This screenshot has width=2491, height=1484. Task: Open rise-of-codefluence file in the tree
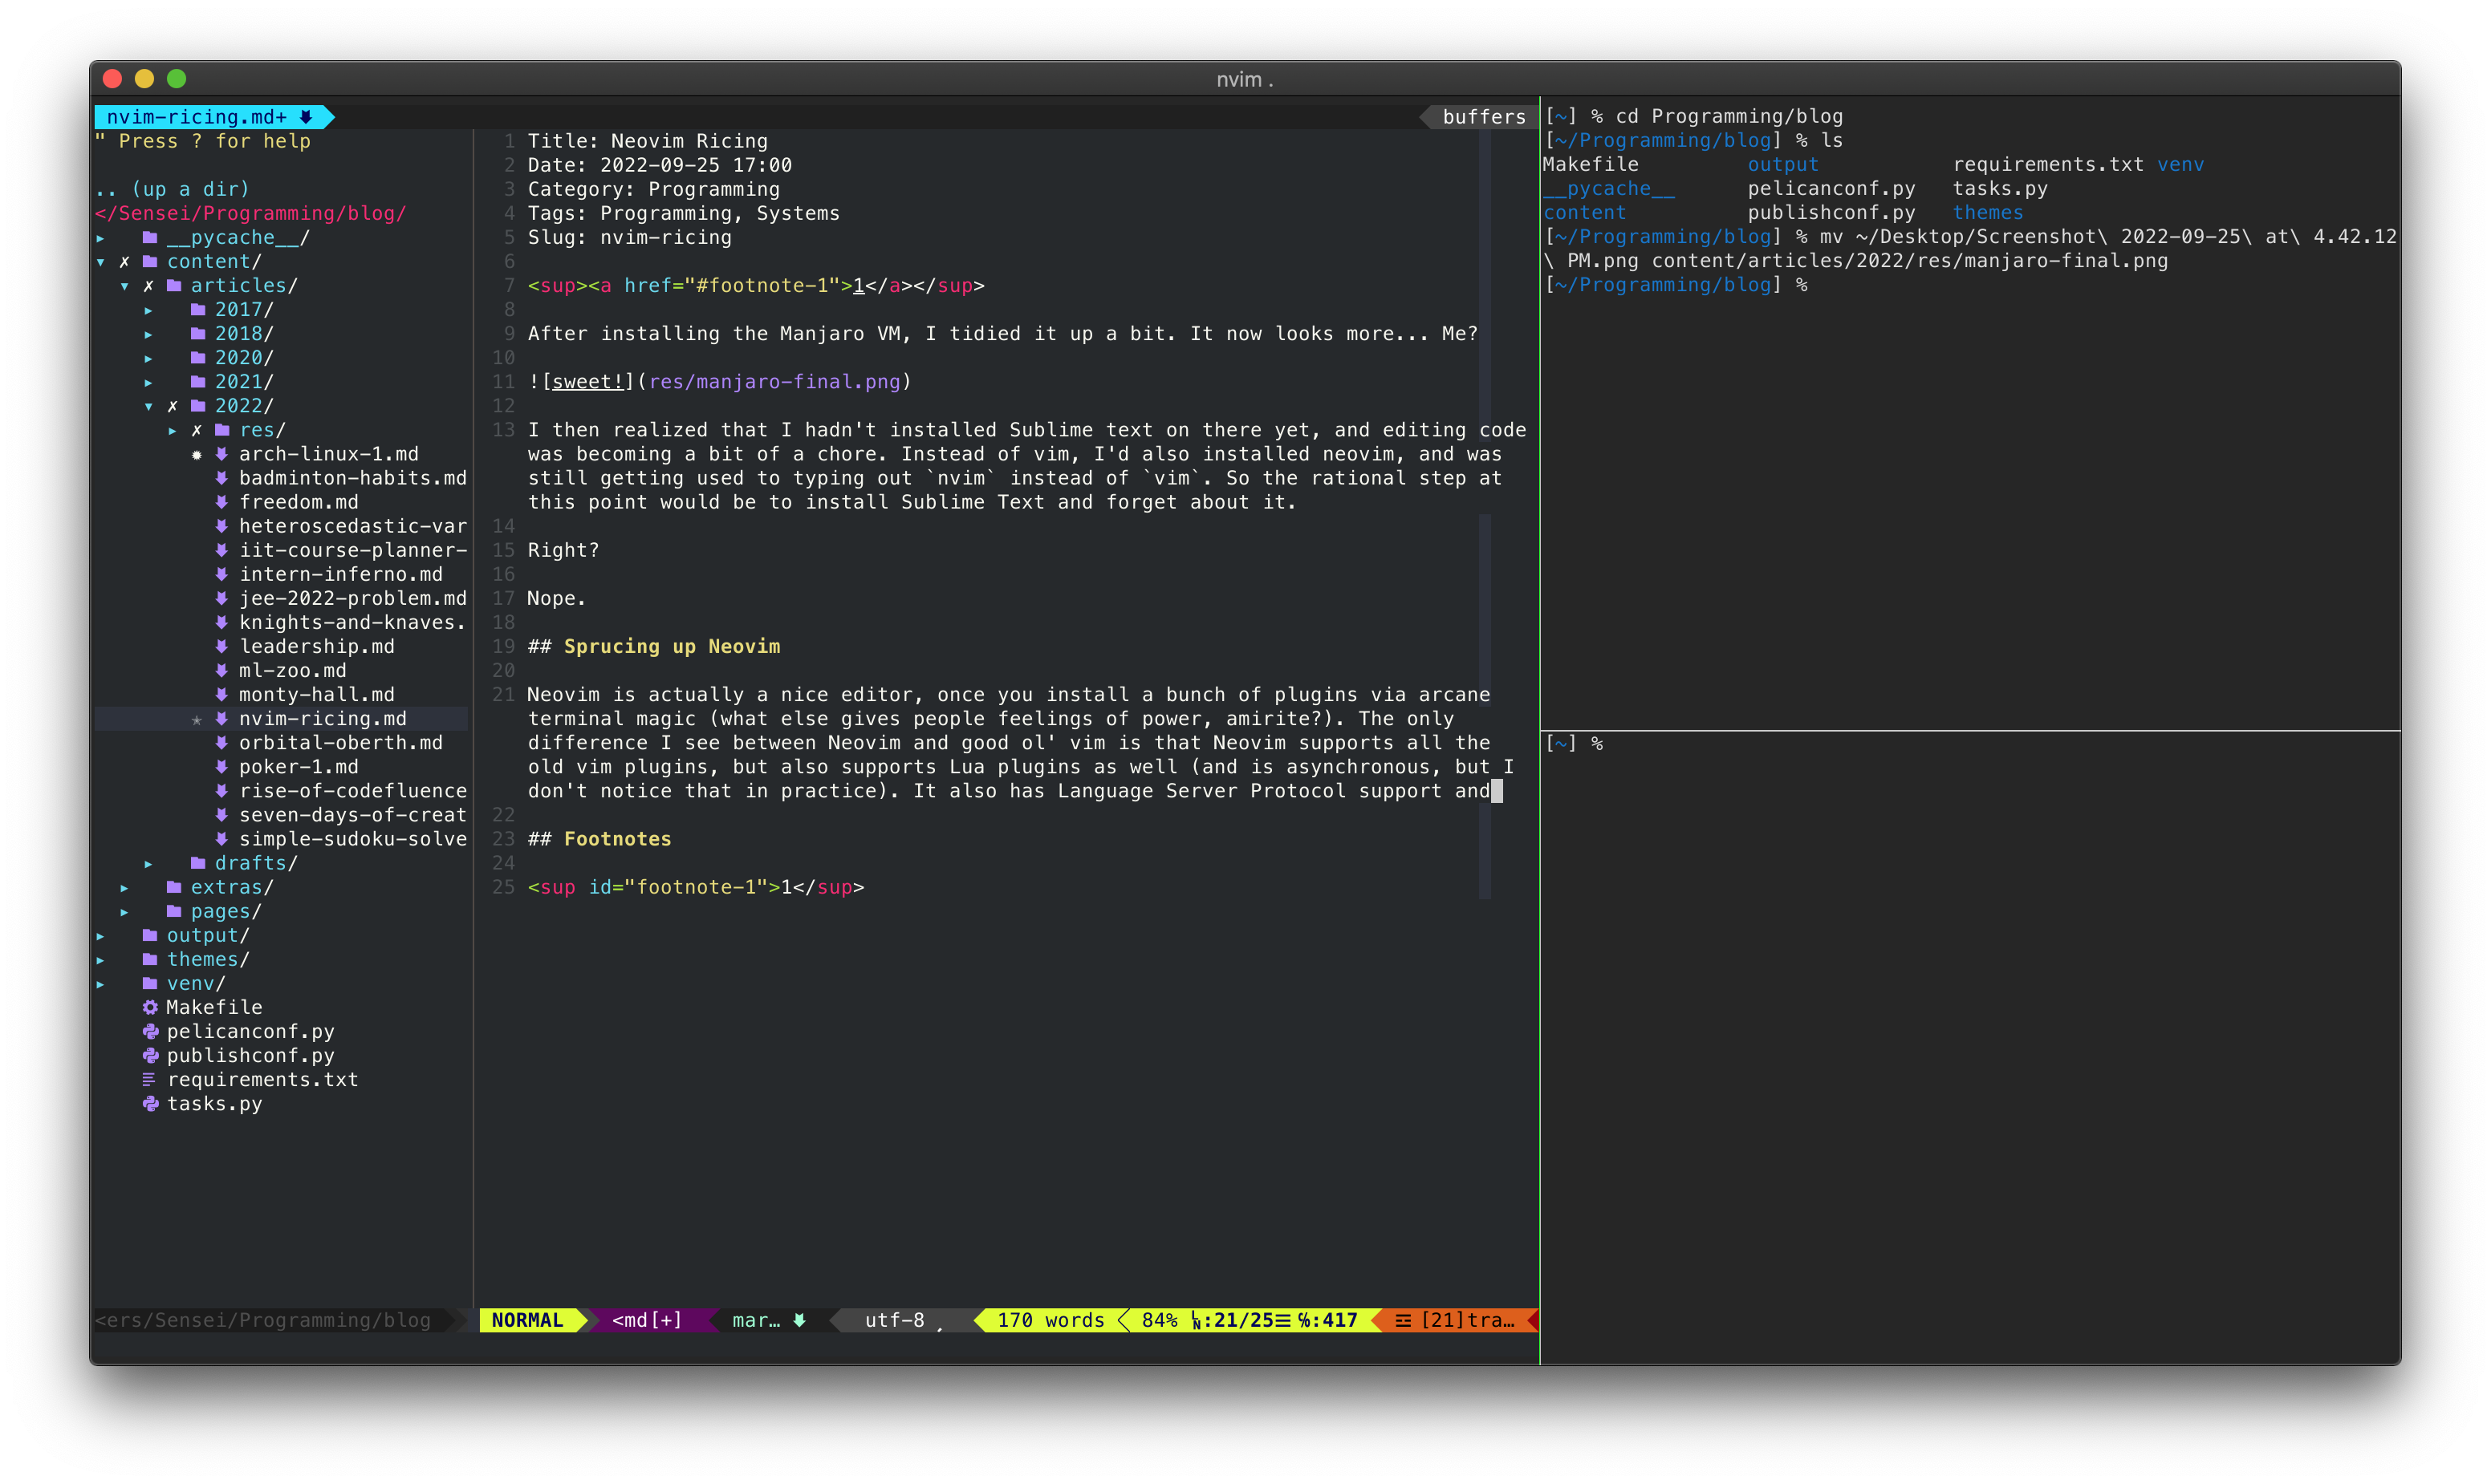pos(352,791)
